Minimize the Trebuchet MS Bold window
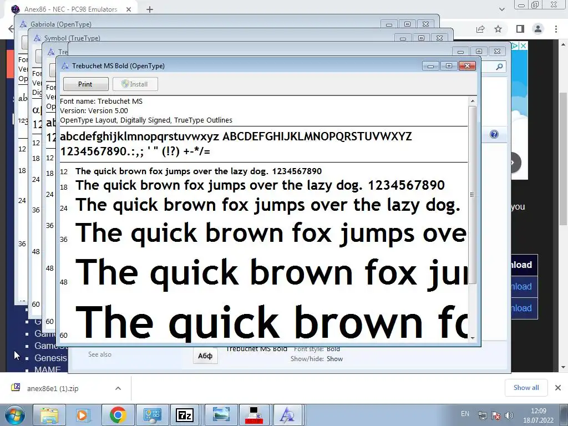Image resolution: width=568 pixels, height=426 pixels. point(430,66)
